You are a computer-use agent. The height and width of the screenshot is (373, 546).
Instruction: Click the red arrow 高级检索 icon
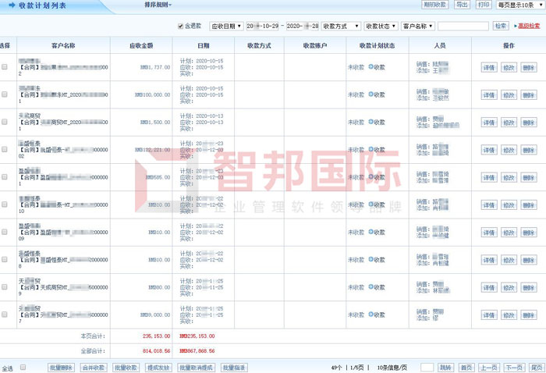click(x=515, y=26)
